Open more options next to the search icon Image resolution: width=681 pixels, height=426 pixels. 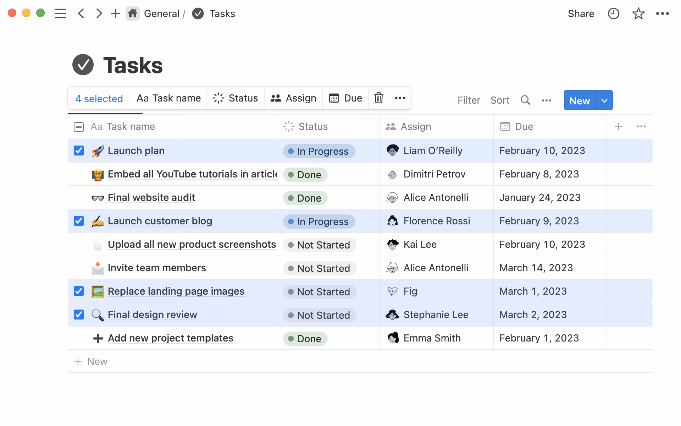(546, 100)
